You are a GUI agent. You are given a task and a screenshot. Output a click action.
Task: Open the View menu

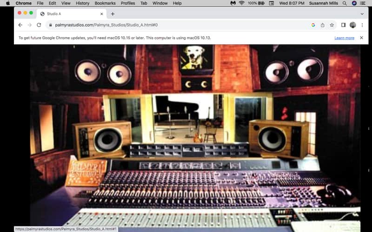[66, 3]
